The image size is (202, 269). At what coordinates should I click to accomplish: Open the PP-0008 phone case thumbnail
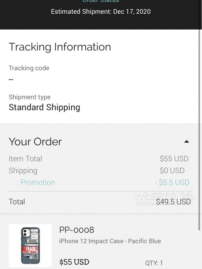30,246
